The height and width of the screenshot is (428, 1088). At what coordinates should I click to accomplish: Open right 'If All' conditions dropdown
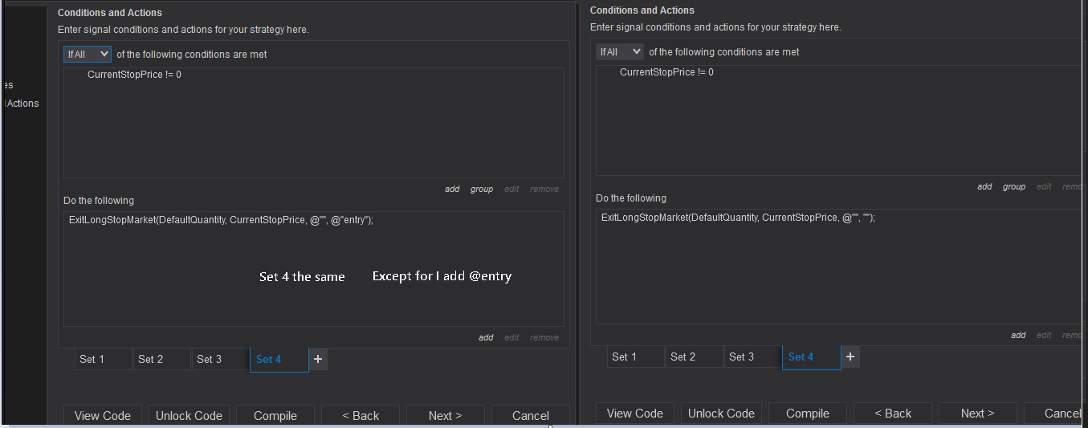click(x=620, y=52)
